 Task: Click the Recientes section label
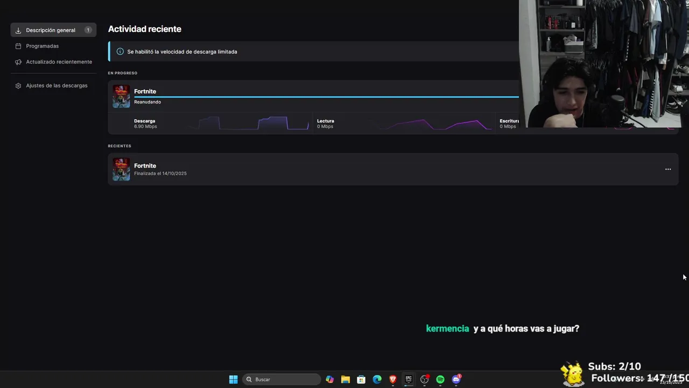coord(119,146)
